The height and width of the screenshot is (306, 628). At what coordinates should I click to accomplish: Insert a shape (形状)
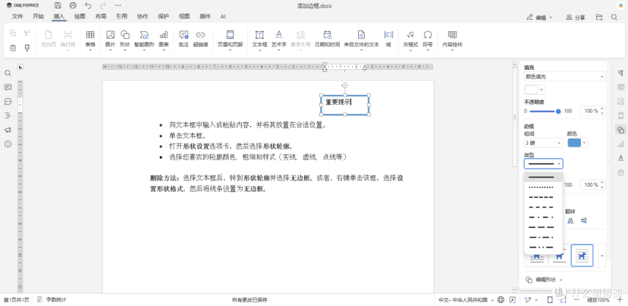click(125, 40)
